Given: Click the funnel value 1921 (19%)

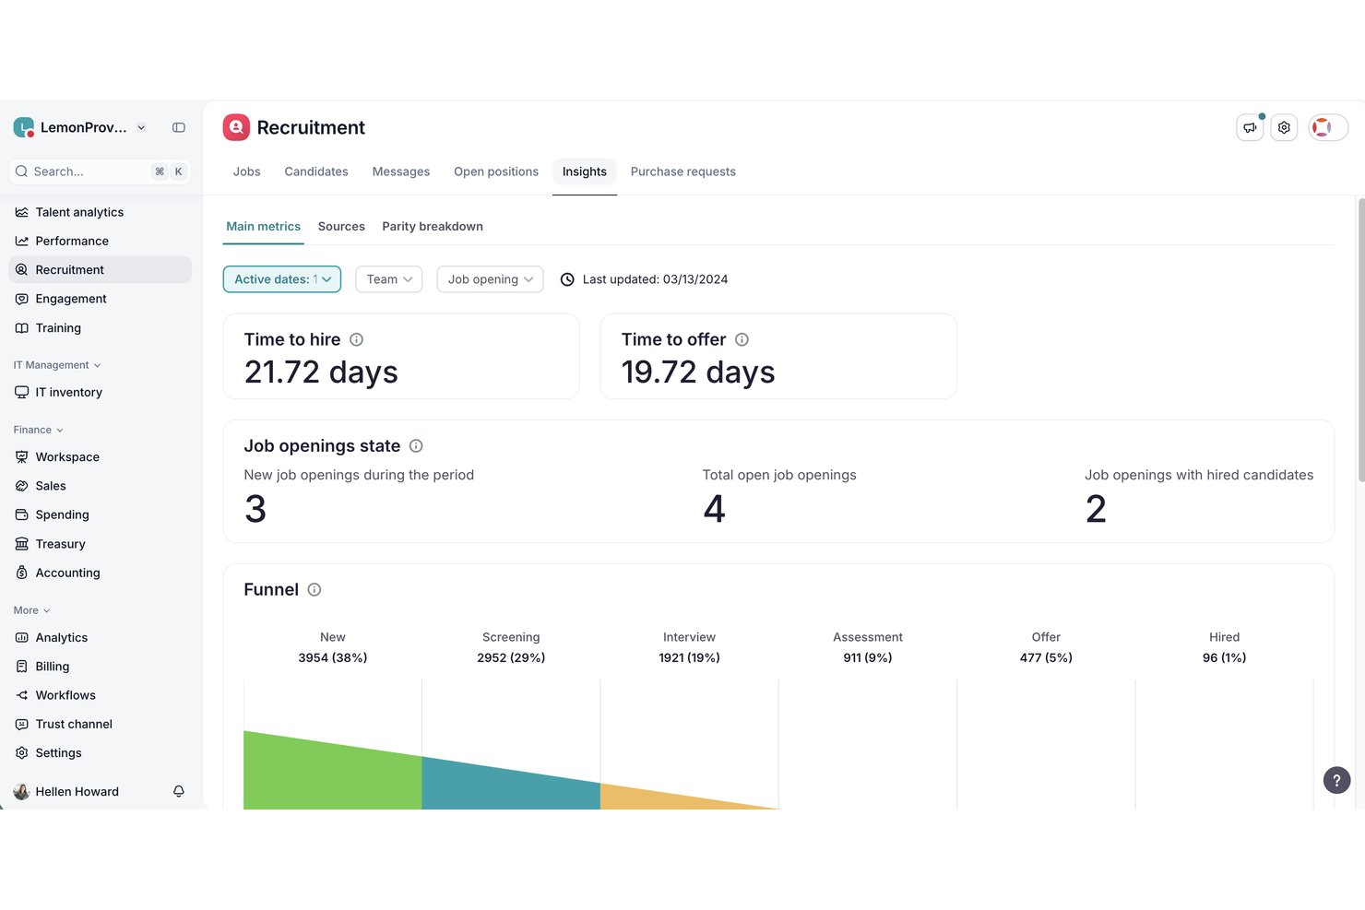Looking at the screenshot, I should point(689,658).
